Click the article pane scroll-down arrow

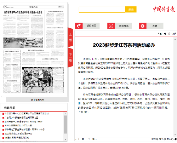tap(175, 135)
